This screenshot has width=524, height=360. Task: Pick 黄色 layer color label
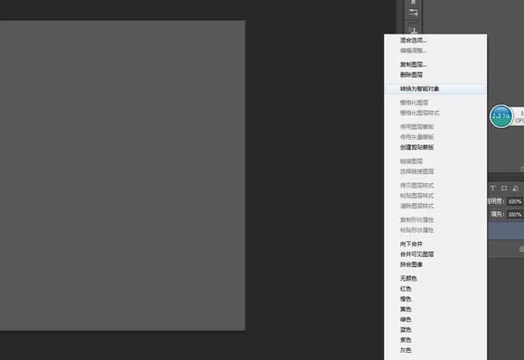[x=406, y=309]
